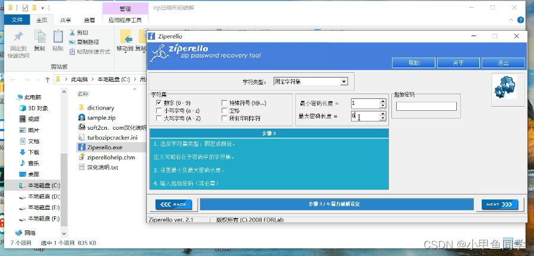Viewport: 534px width, 256px height.
Task: Click 粘贴快捷方式 in the ribbon
Action: click(90, 52)
